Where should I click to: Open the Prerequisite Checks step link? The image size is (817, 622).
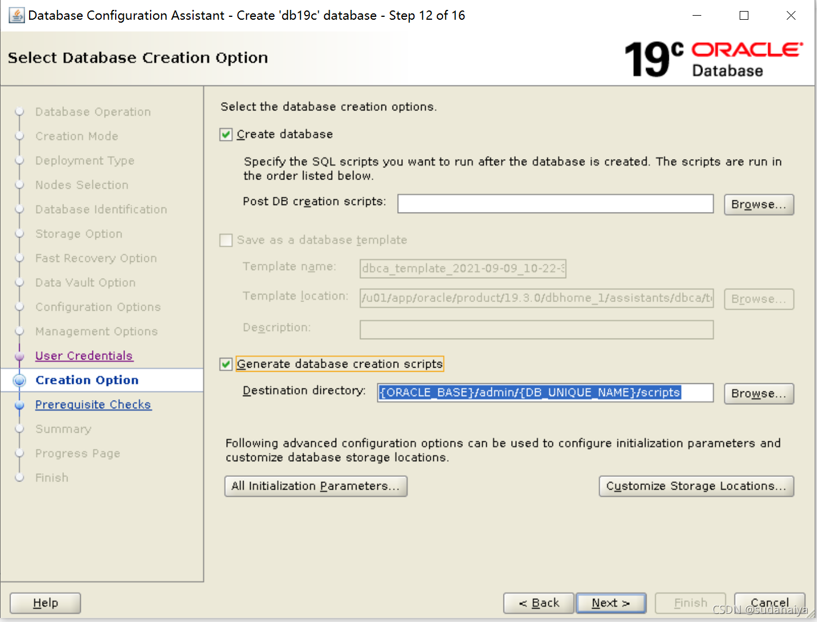(93, 404)
